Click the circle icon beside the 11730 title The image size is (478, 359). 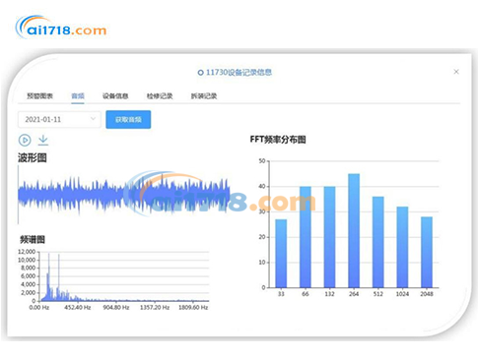200,73
